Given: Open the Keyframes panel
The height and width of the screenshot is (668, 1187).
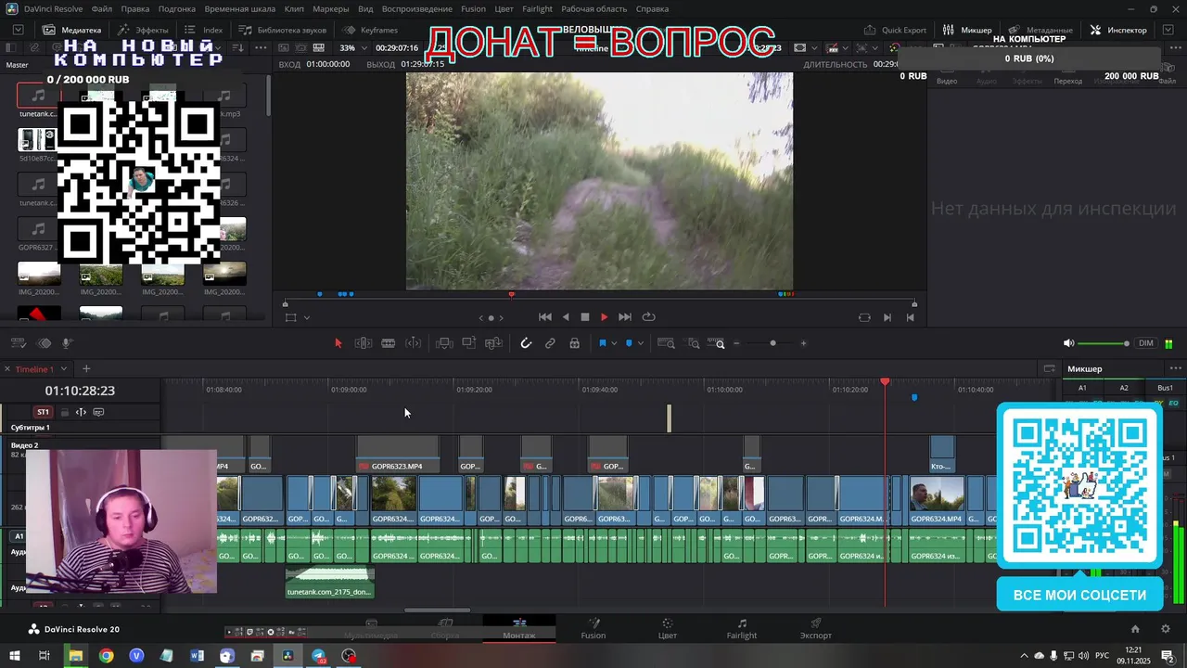Looking at the screenshot, I should point(370,30).
